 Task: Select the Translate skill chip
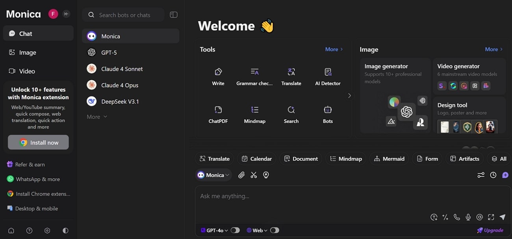(214, 159)
